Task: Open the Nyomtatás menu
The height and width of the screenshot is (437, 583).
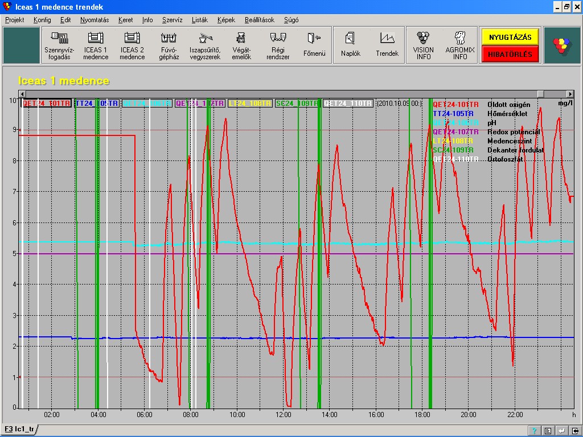Action: (x=95, y=19)
